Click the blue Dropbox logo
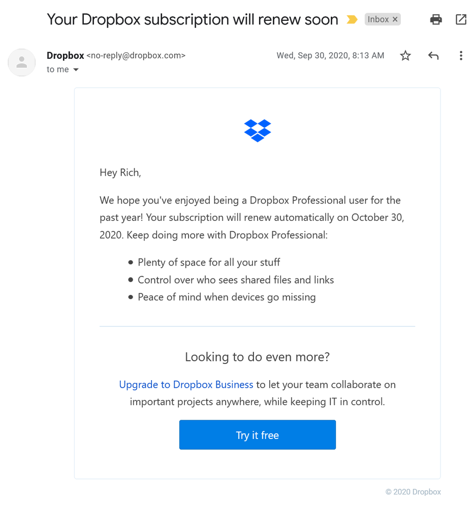Viewport: 474px width, 507px height. click(x=258, y=130)
